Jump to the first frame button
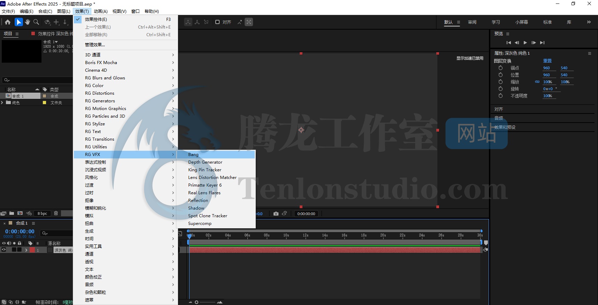This screenshot has height=305, width=598. click(508, 43)
